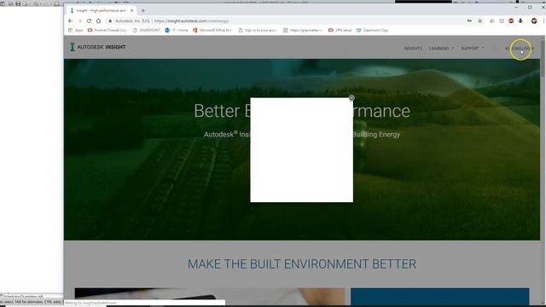Expand the SUPPORT dropdown menu
The image size is (546, 307).
[x=473, y=49]
